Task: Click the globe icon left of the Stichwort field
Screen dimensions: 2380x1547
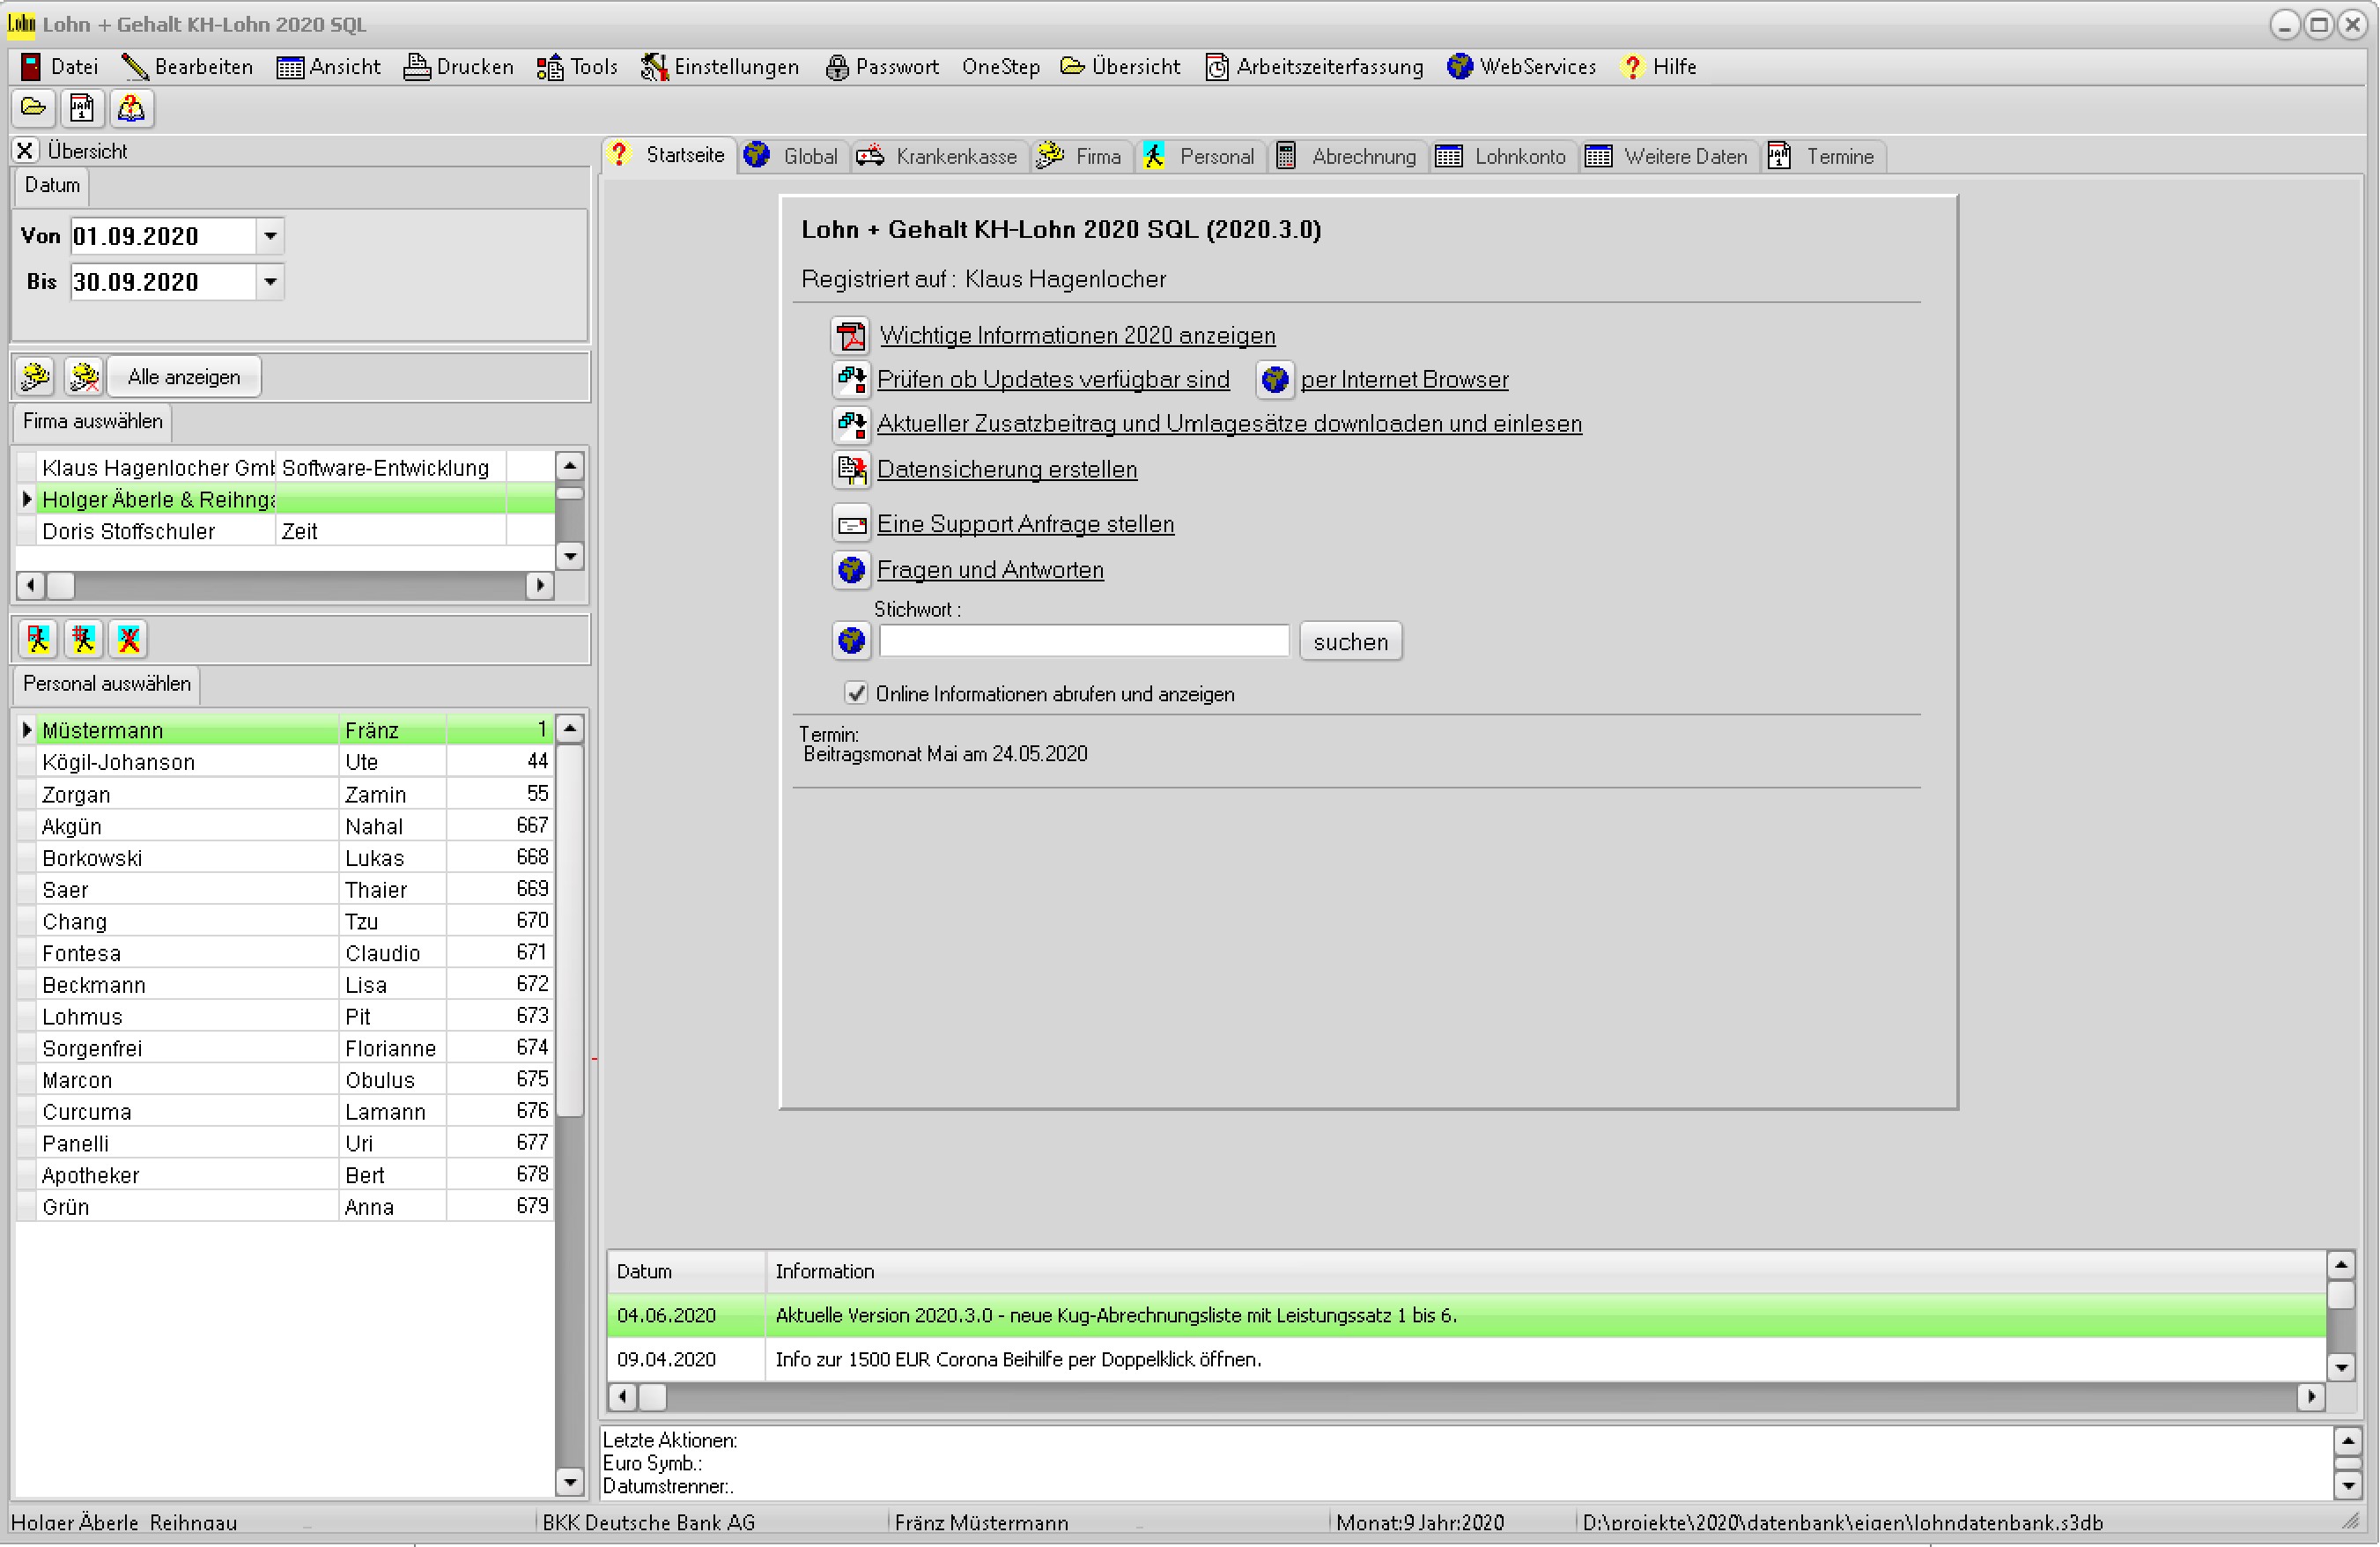Action: coord(851,641)
